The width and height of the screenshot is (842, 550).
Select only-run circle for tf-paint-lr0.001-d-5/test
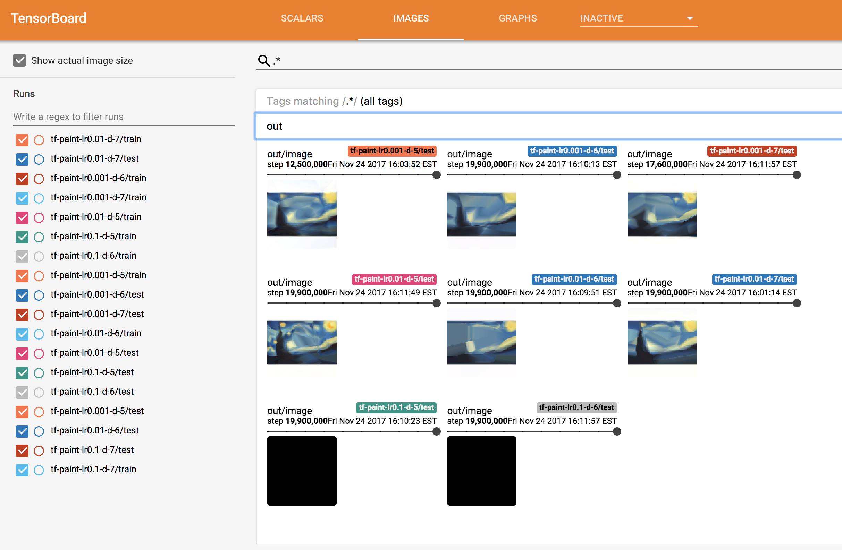(39, 412)
